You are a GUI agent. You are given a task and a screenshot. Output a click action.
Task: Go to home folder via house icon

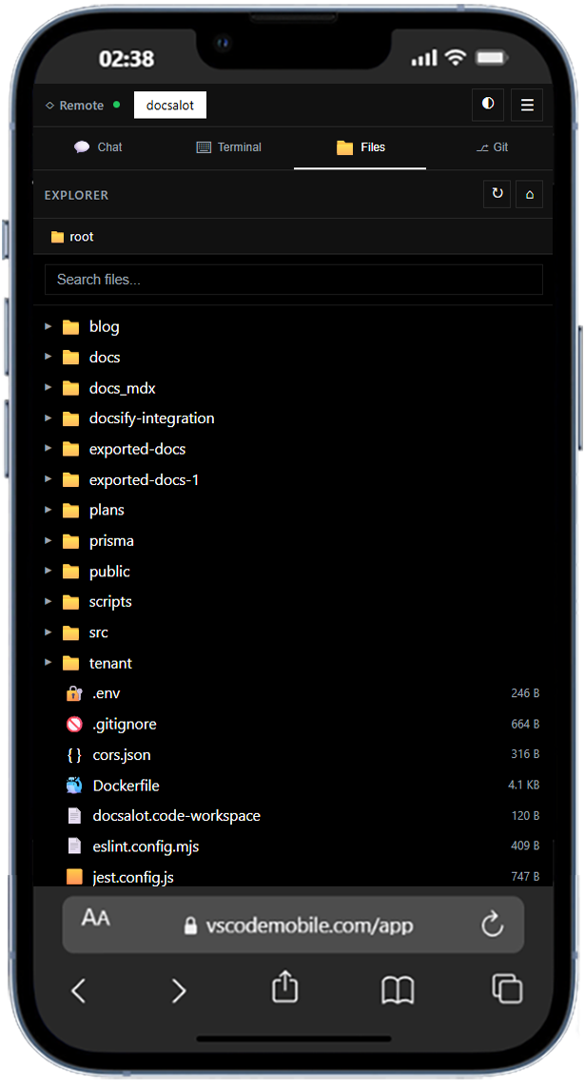[530, 194]
